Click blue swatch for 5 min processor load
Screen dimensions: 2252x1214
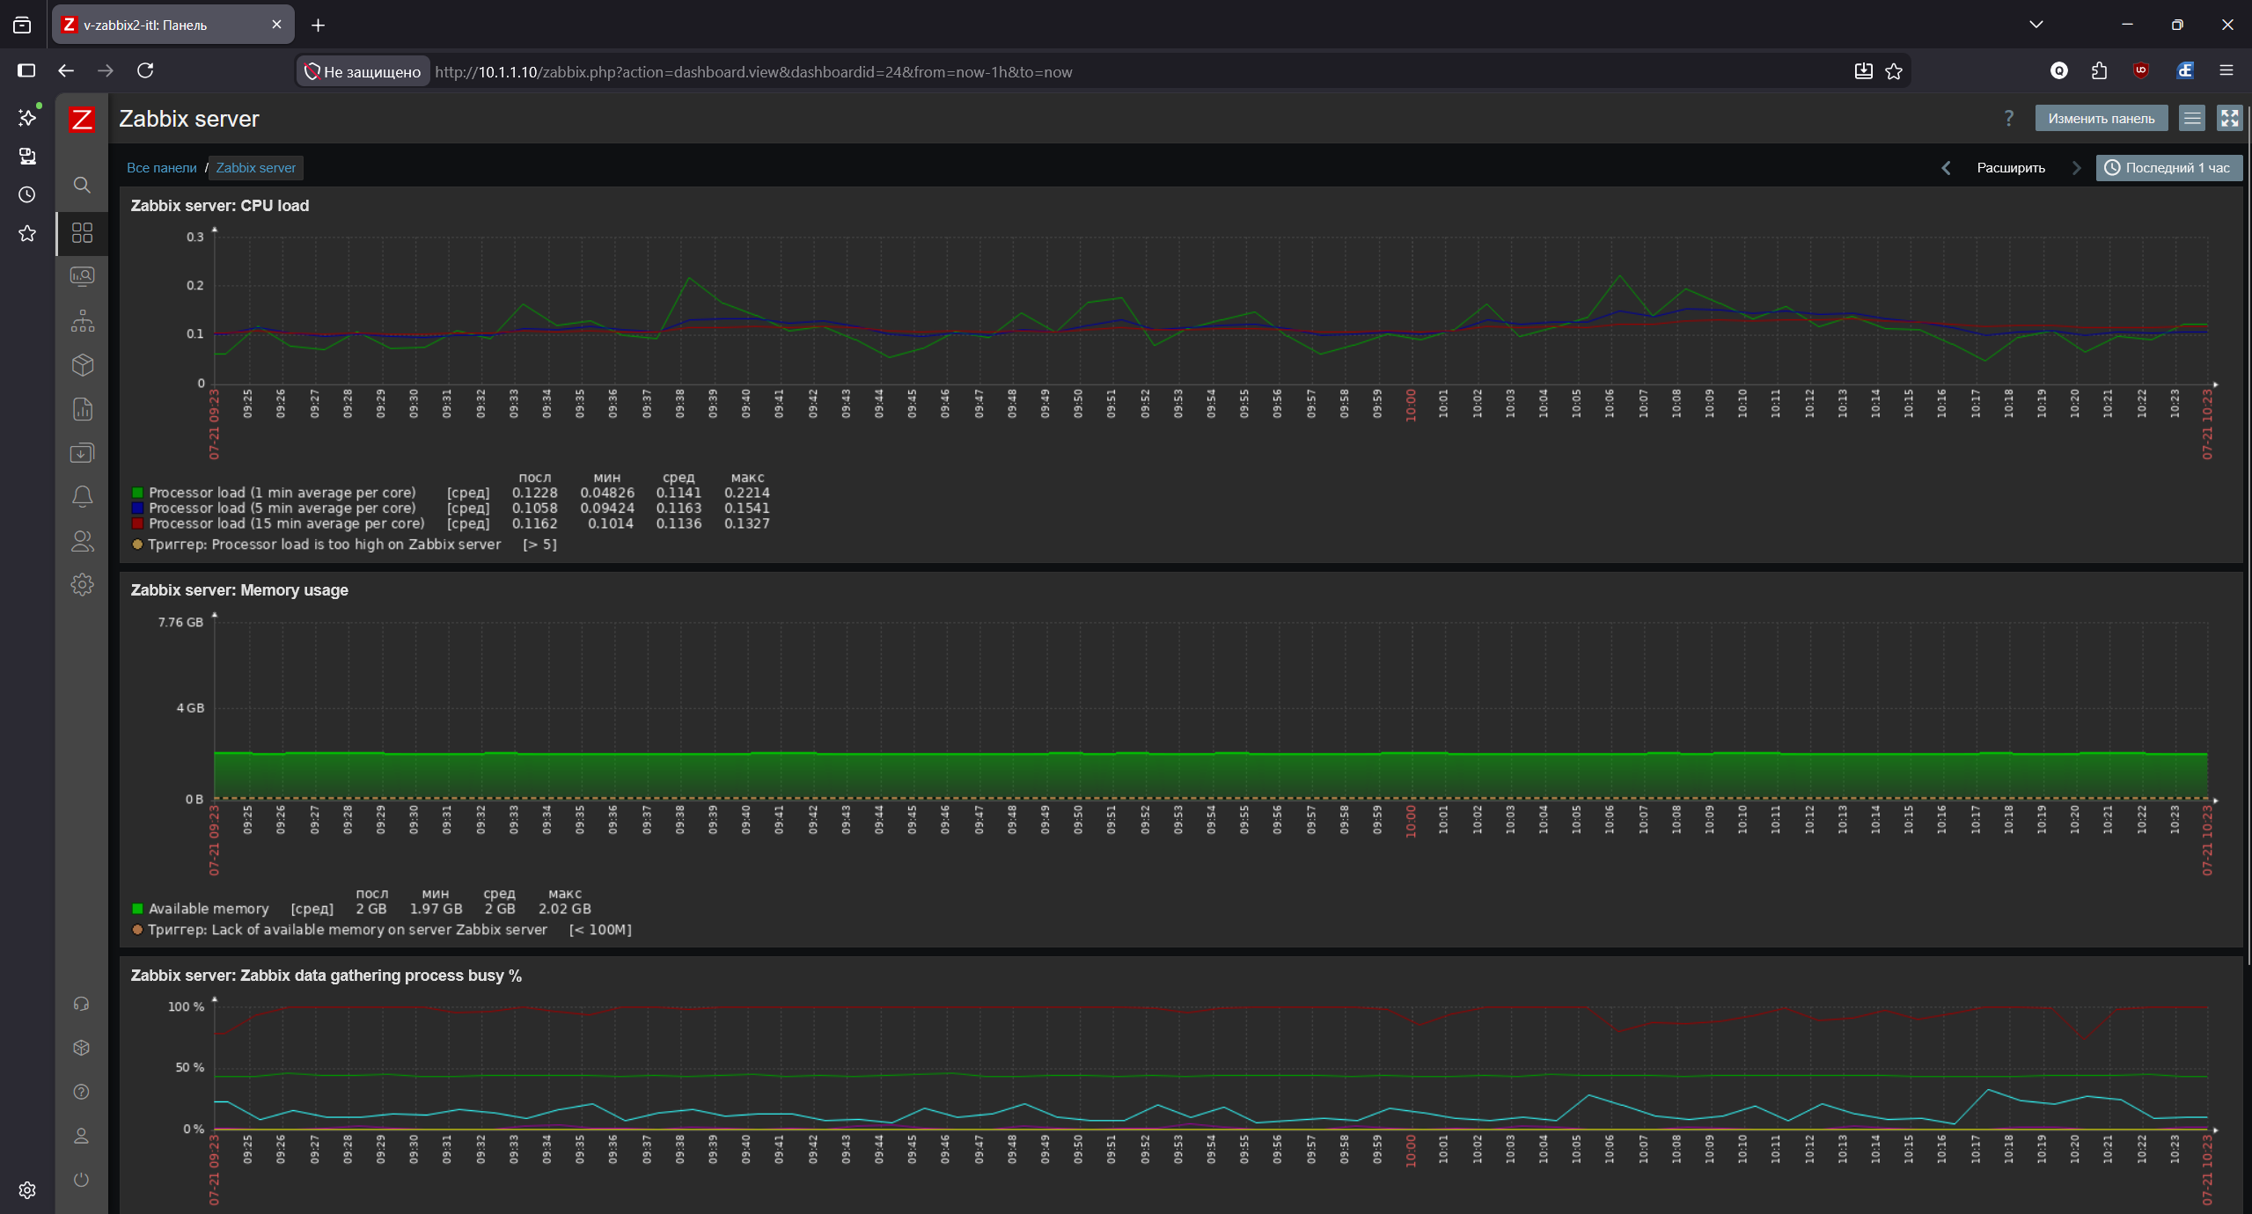pyautogui.click(x=137, y=508)
